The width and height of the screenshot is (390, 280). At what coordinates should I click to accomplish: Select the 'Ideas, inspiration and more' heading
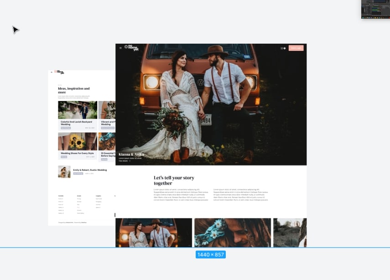click(74, 90)
